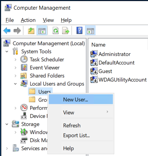Select Help in the context menu

pos(81,148)
